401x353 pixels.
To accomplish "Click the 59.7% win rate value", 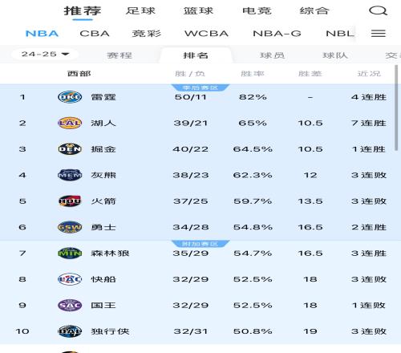I will click(253, 201).
